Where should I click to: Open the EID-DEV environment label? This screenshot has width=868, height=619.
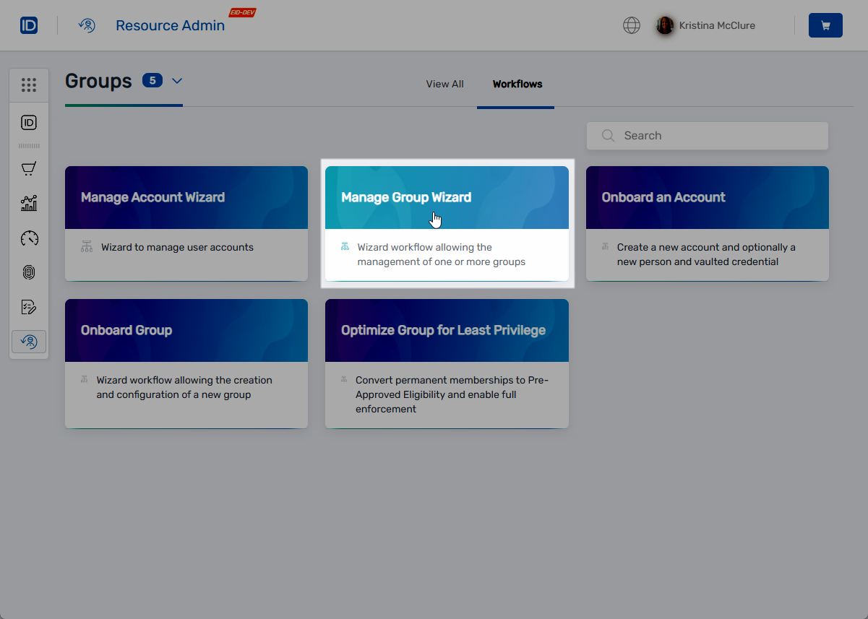tap(242, 12)
